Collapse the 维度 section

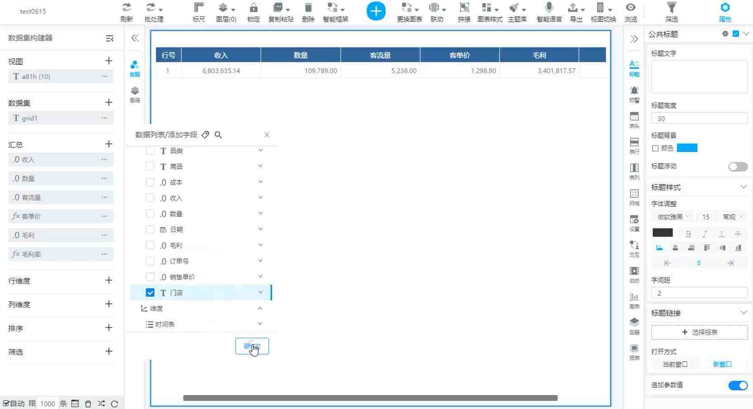tap(260, 308)
